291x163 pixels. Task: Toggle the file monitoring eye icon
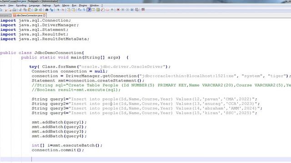pyautogui.click(x=112, y=10)
